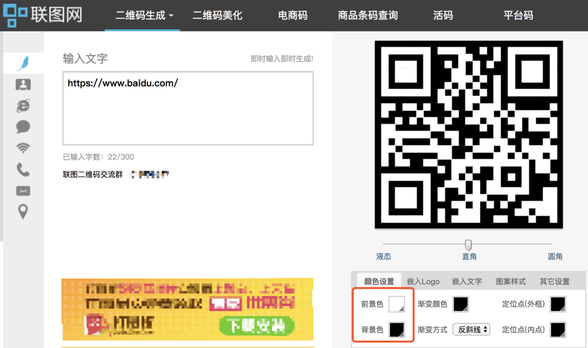Select the contact card vCard icon in sidebar
This screenshot has height=348, width=588.
point(24,84)
